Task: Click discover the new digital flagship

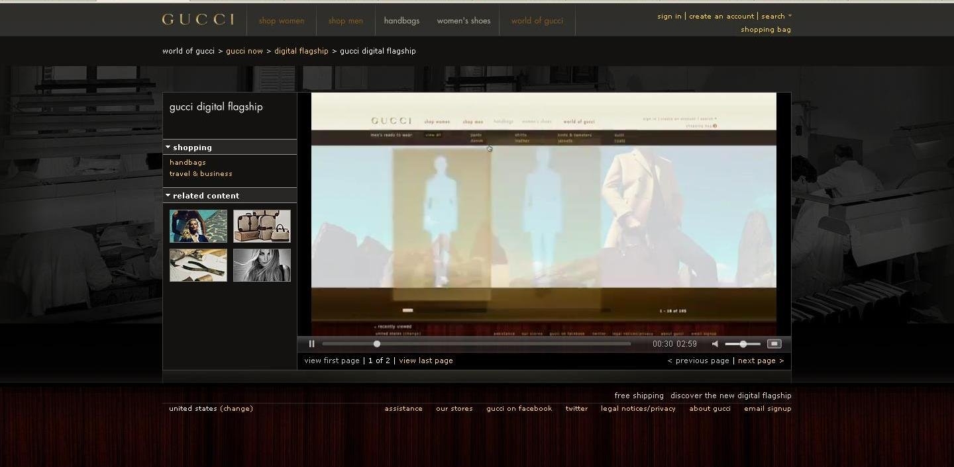Action: pos(731,396)
